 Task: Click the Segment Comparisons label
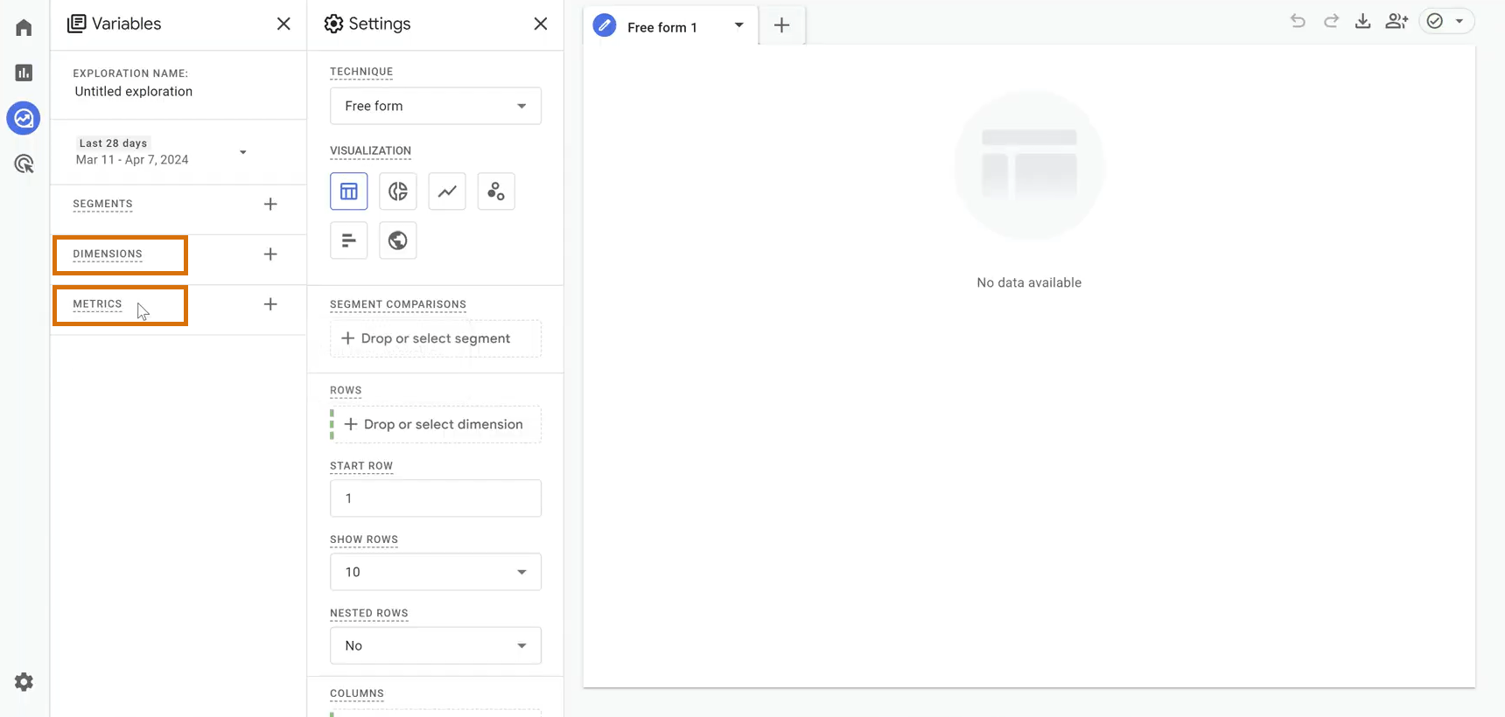coord(398,304)
